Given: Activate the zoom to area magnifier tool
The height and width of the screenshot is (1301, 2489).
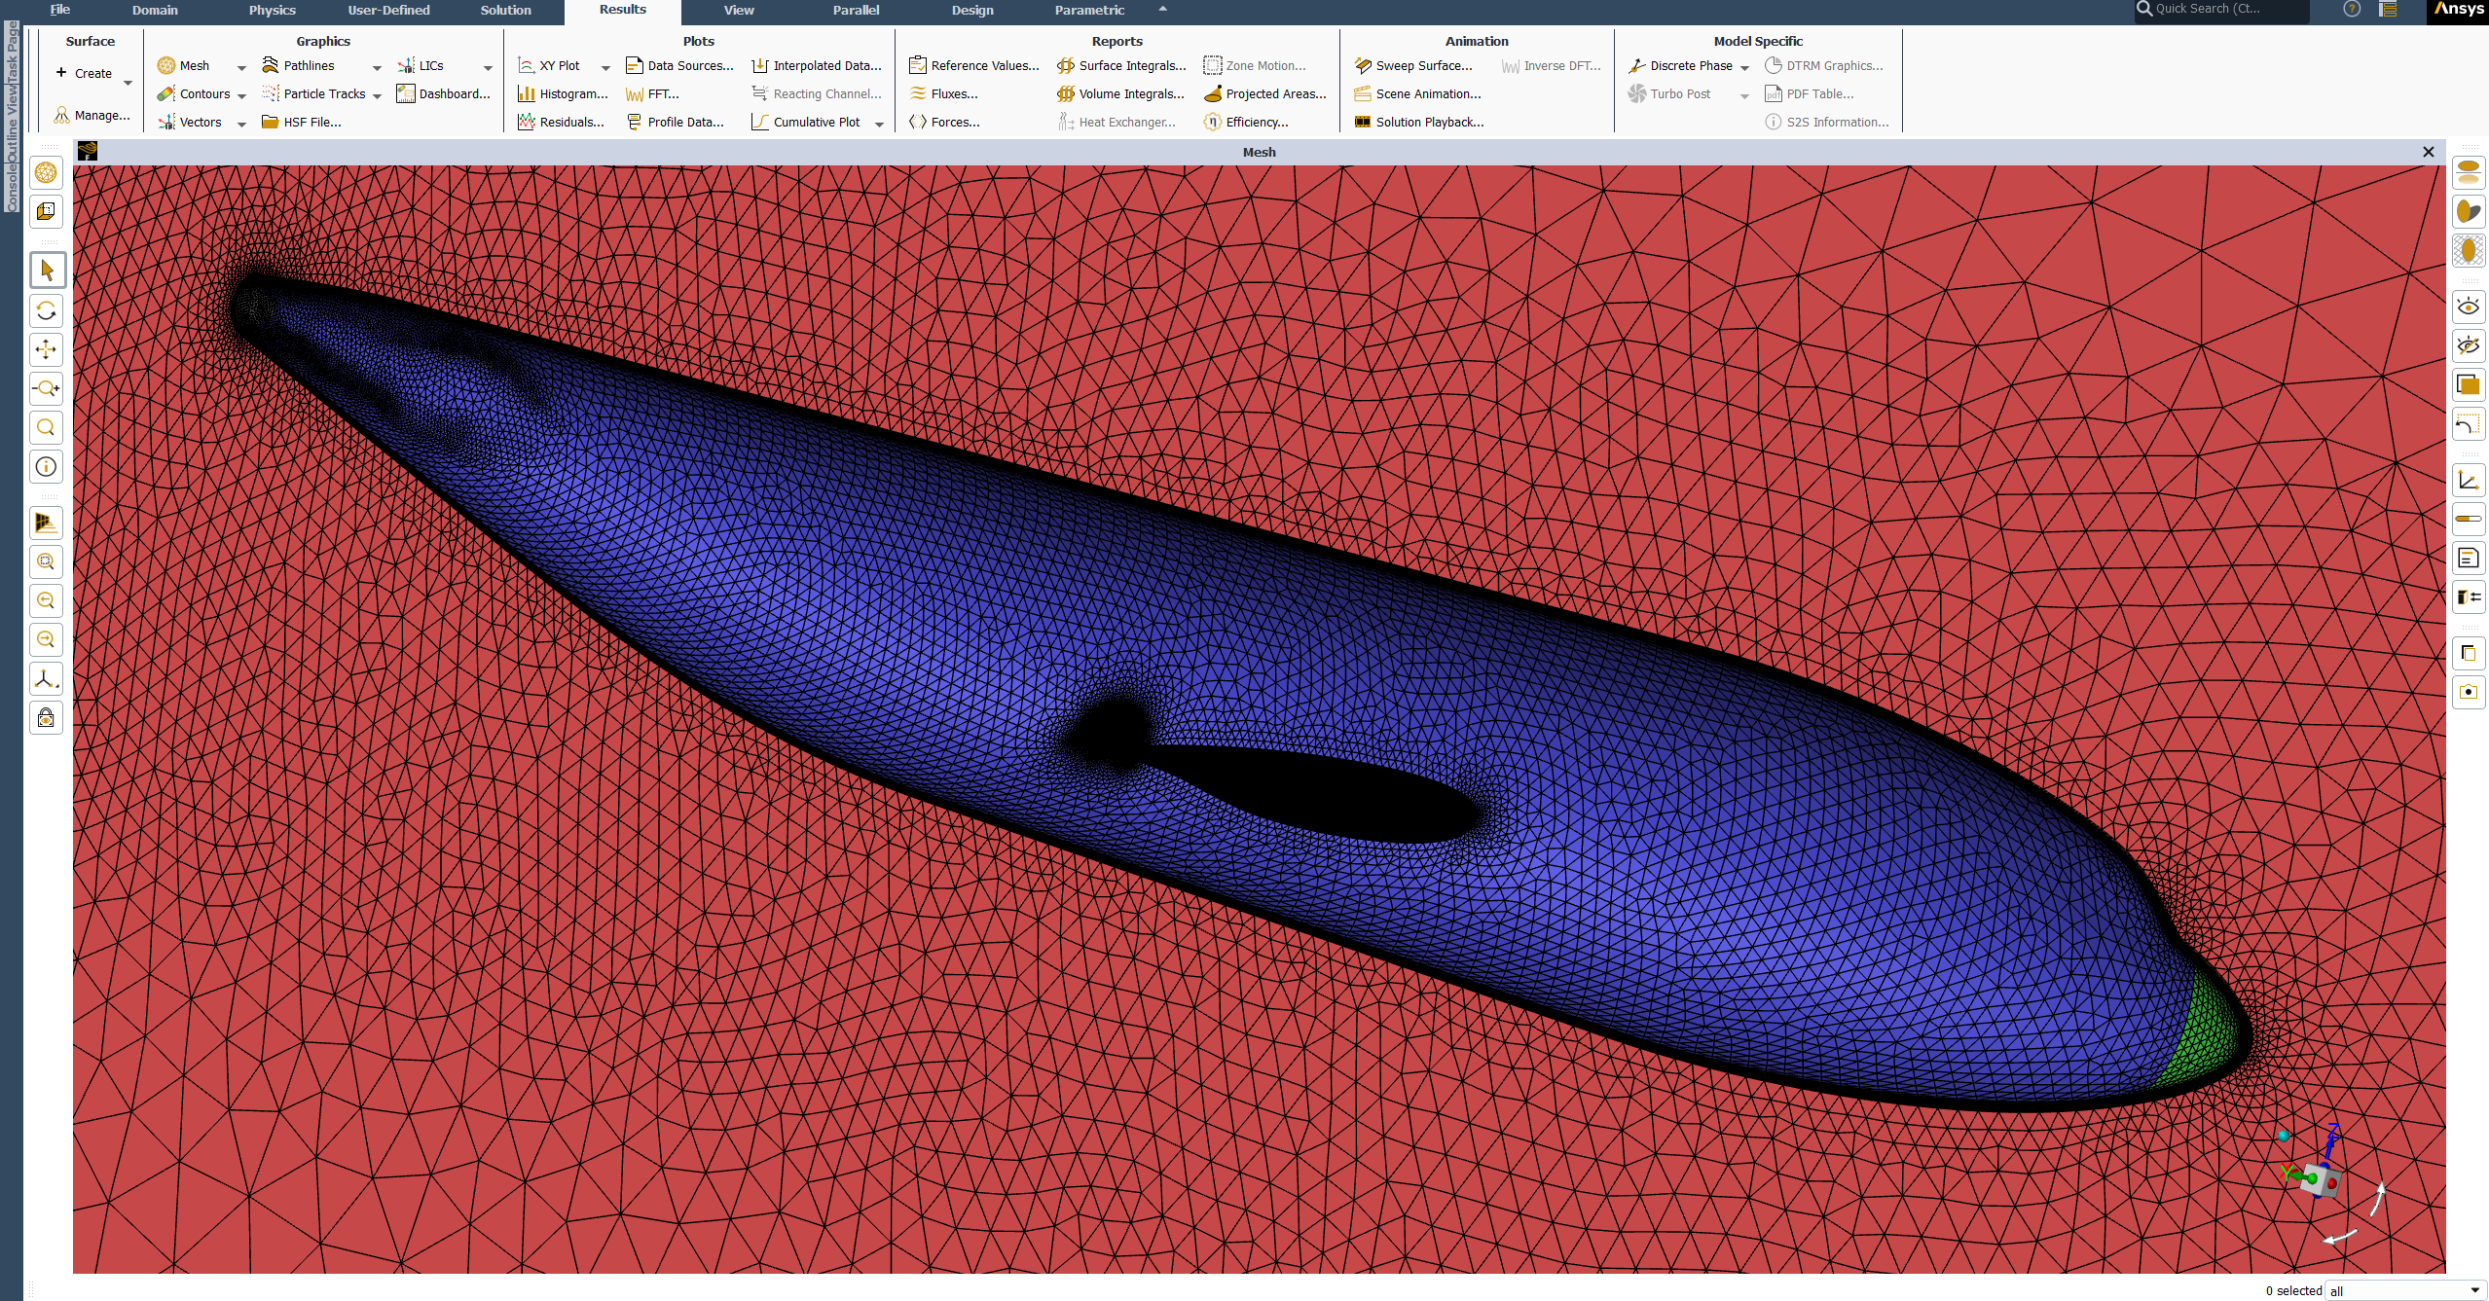Looking at the screenshot, I should tap(46, 427).
